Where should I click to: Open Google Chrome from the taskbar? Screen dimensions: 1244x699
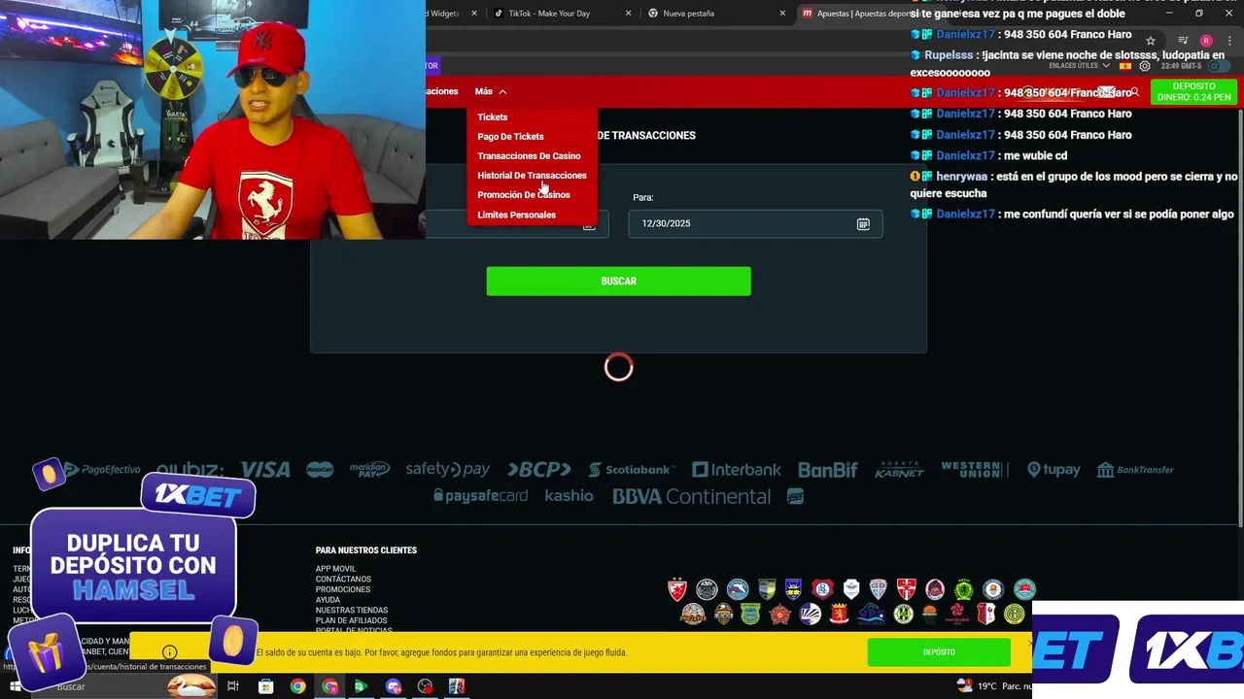pyautogui.click(x=297, y=686)
